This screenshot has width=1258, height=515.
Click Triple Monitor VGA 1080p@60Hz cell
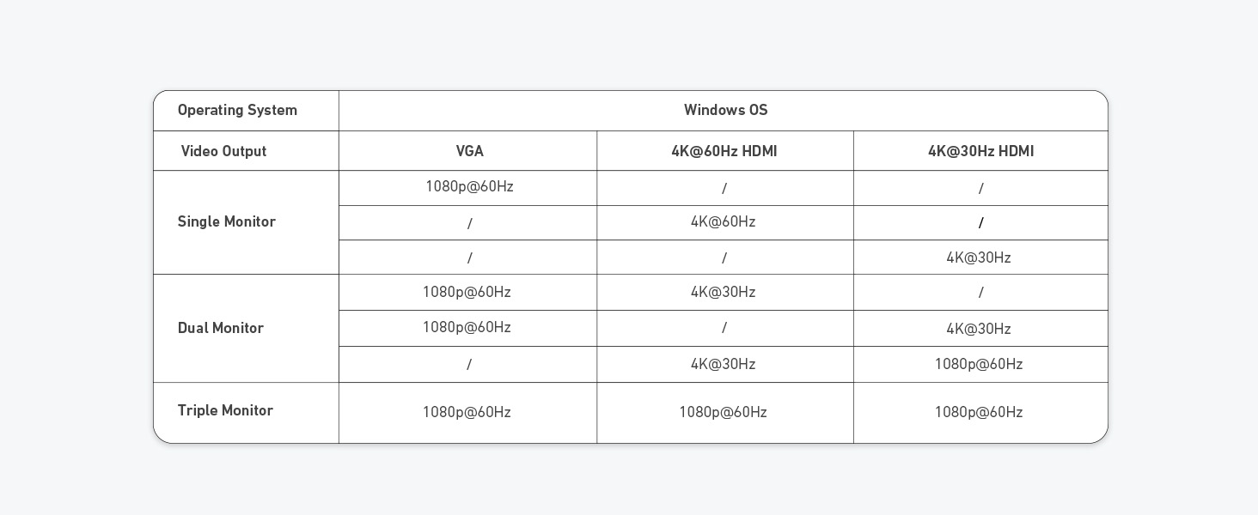coord(467,412)
